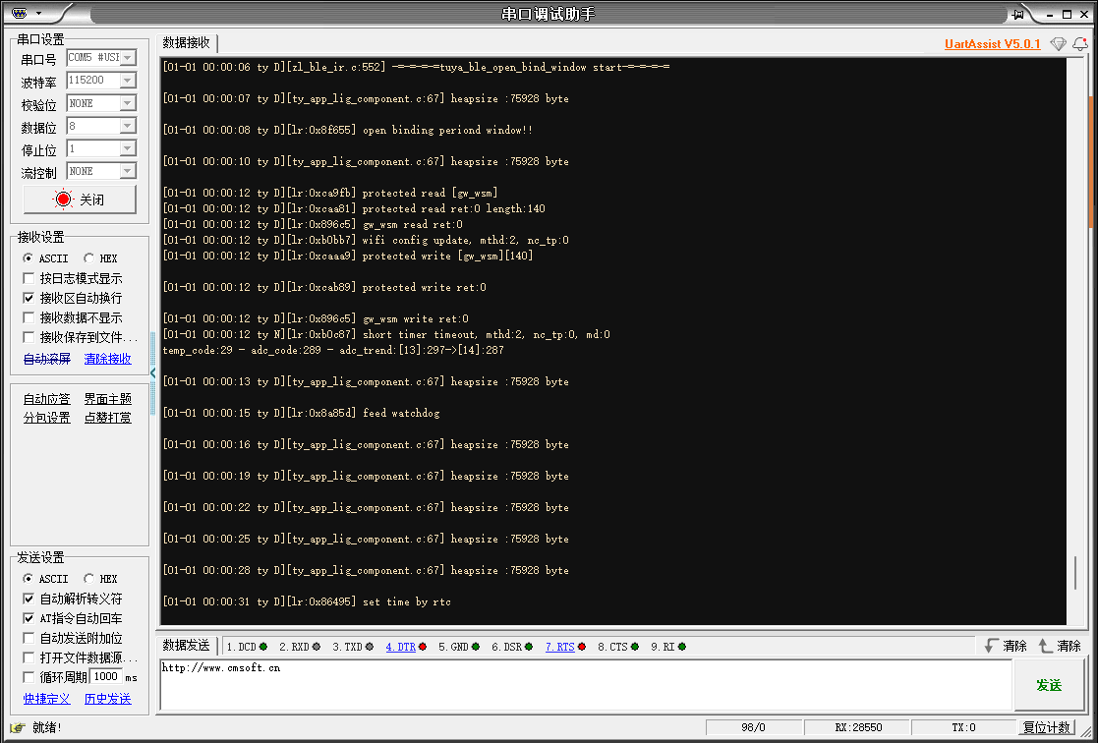
Task: Click the 自动滚屏 link
Action: pos(47,359)
